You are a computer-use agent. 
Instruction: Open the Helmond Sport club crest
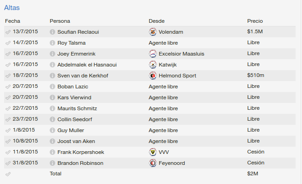[153, 76]
